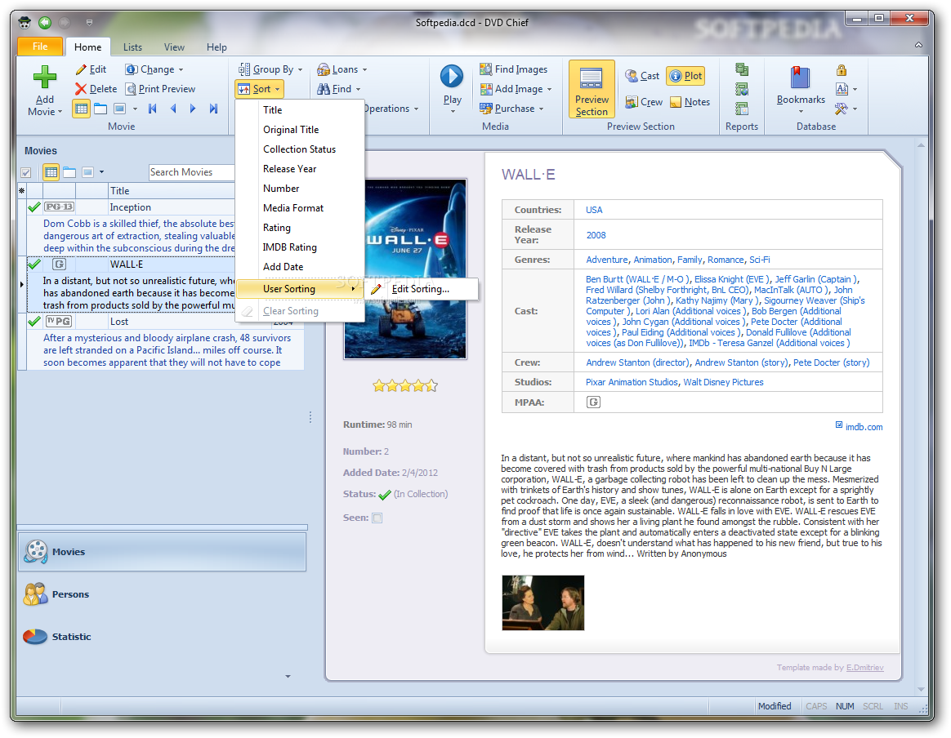Open the Sort dropdown button

259,89
